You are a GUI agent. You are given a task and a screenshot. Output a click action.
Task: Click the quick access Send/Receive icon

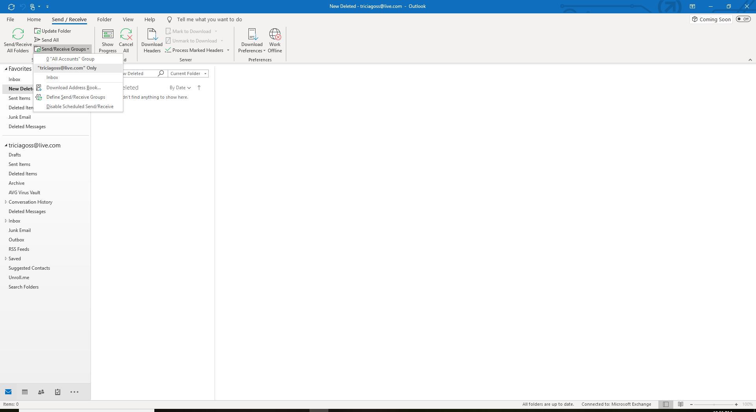pyautogui.click(x=11, y=7)
